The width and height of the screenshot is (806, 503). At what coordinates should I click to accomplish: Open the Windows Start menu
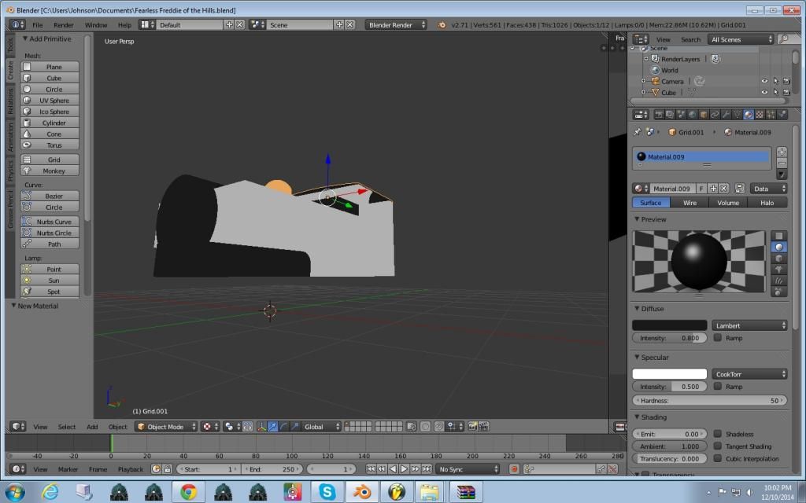[x=15, y=492]
